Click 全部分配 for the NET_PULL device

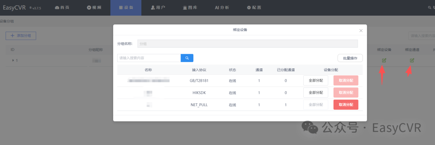click(x=316, y=105)
